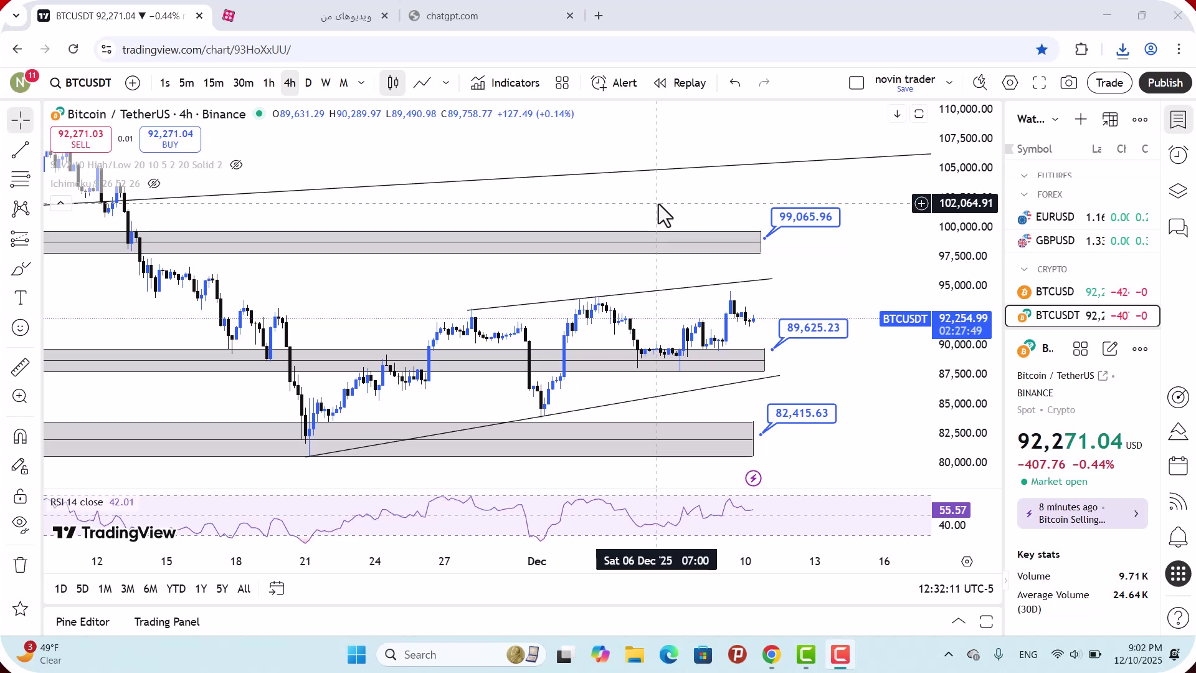
Task: Open Indicators dialog
Action: click(505, 83)
